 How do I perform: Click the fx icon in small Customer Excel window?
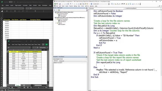[37, 48]
